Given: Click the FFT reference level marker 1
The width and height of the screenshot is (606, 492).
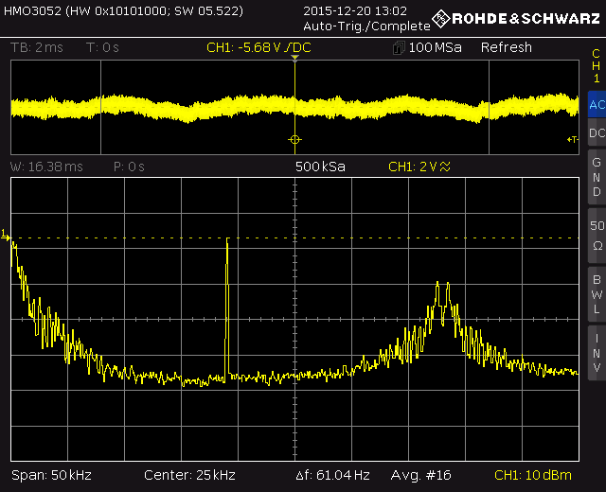Looking at the screenshot, I should [5, 234].
